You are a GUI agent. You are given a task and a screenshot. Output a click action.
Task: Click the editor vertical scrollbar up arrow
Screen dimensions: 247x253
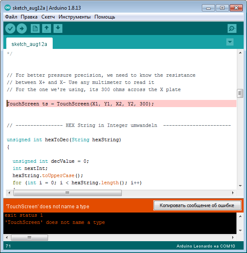coord(240,53)
